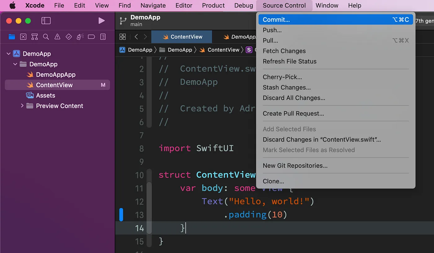Choose Stash Changes… menu item
The height and width of the screenshot is (253, 434).
coord(336,87)
